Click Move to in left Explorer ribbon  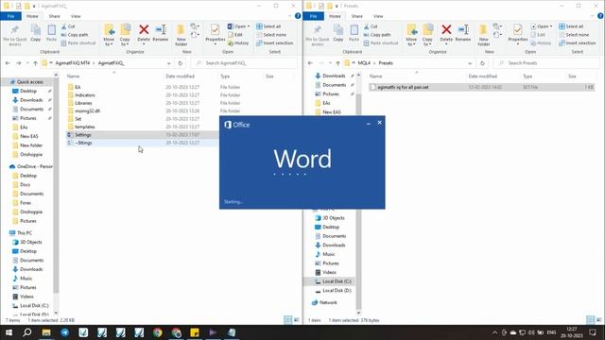(109, 35)
